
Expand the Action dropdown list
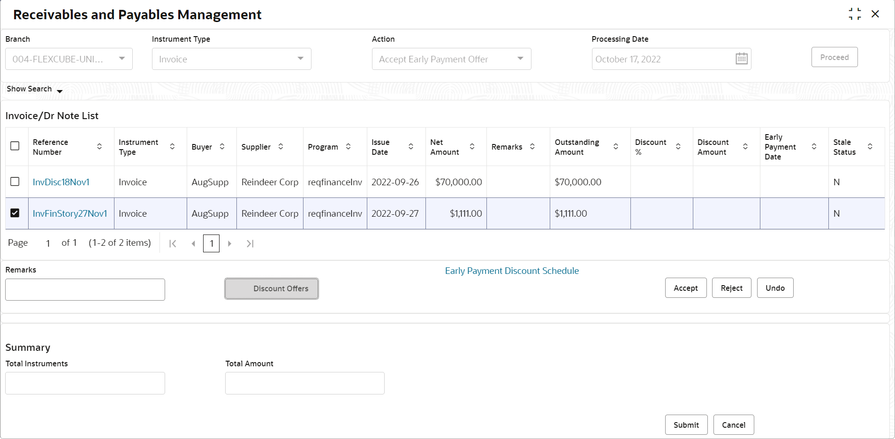coord(452,59)
